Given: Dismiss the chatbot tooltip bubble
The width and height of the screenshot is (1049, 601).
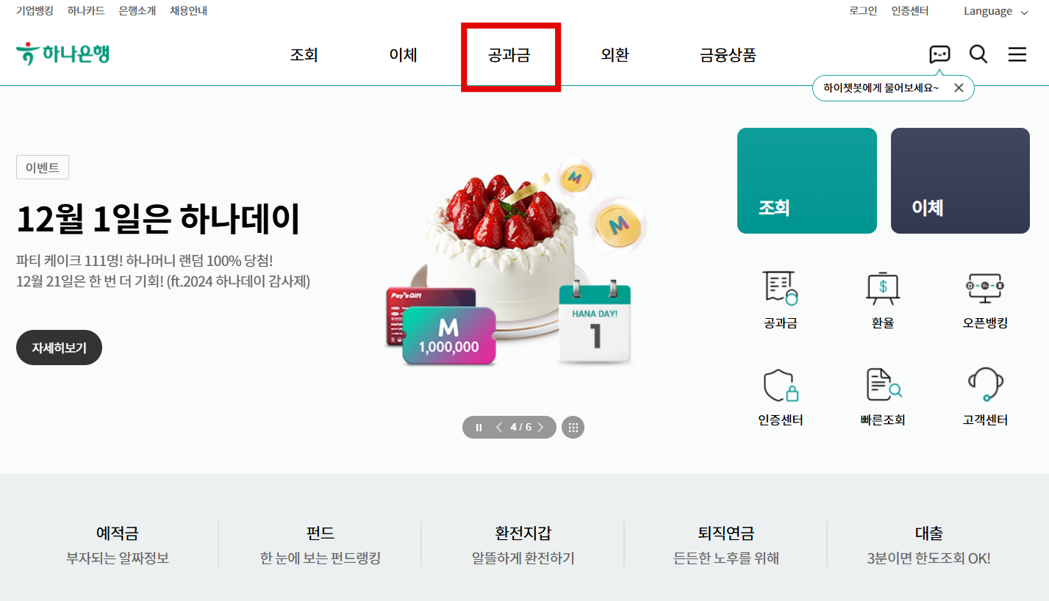Looking at the screenshot, I should click(959, 87).
